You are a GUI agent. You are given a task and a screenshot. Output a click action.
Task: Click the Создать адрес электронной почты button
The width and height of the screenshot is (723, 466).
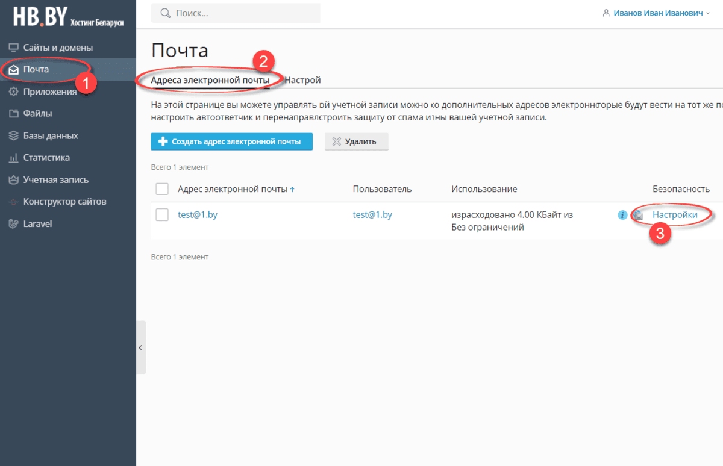[x=231, y=141]
